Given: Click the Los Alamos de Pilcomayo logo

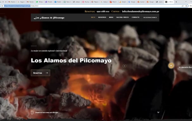Looking at the screenshot, I should point(49,18).
